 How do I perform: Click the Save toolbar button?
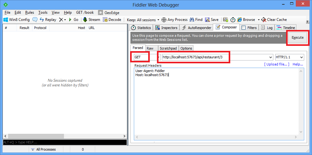click(x=212, y=20)
